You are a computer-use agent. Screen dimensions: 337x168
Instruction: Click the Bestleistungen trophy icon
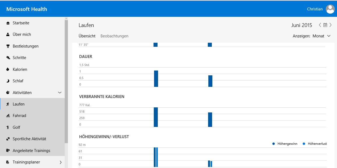[8, 46]
